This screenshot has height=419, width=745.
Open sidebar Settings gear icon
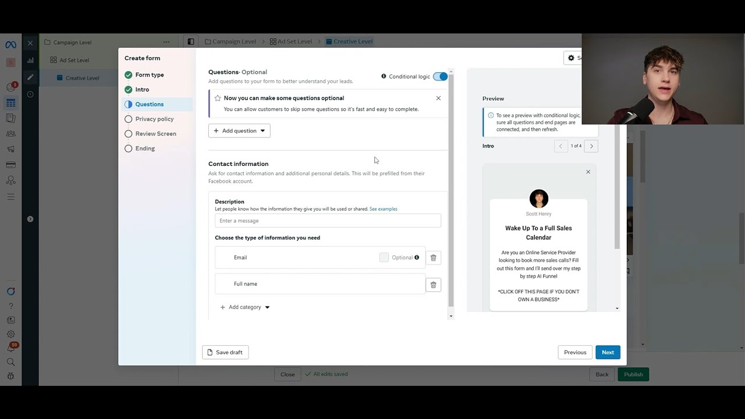click(10, 334)
